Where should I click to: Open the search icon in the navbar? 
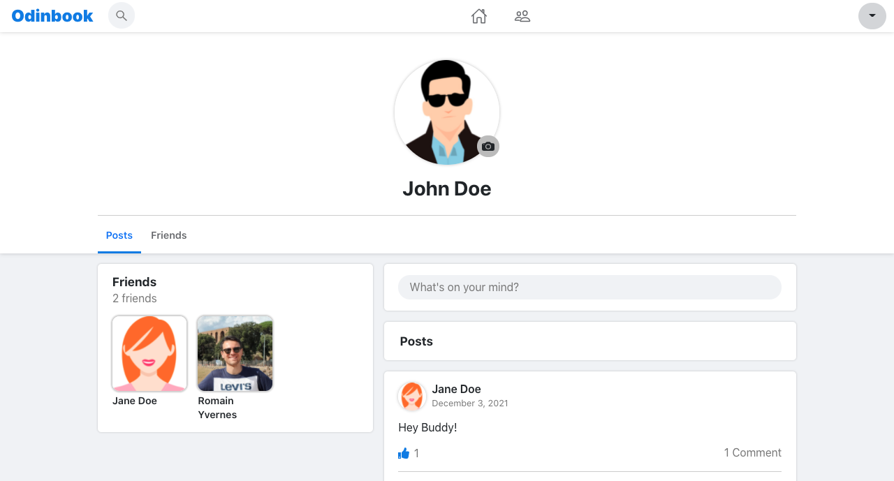tap(122, 15)
